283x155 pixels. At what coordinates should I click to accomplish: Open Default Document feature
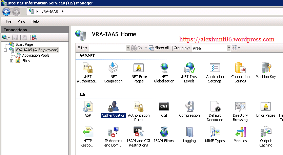pos(215,111)
